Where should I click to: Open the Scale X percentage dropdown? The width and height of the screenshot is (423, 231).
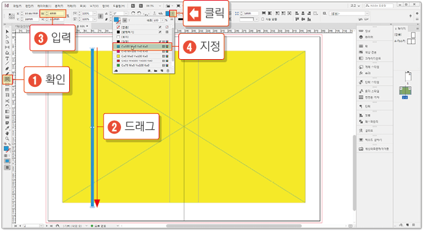[x=94, y=13]
